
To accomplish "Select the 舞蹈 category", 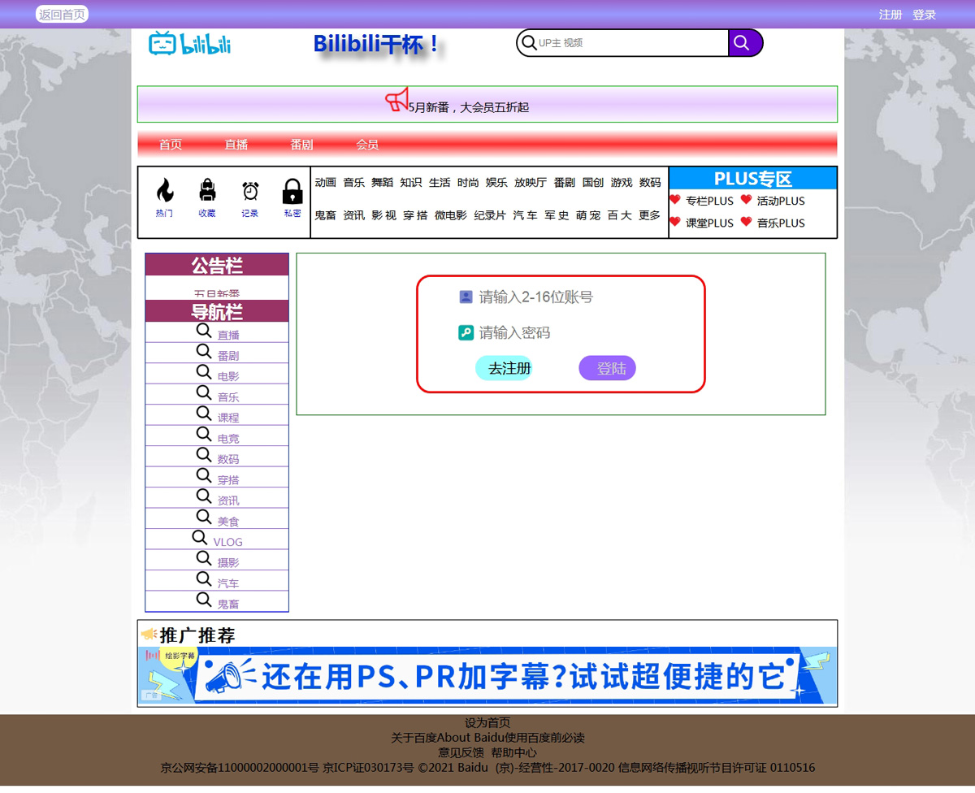I will coord(382,183).
